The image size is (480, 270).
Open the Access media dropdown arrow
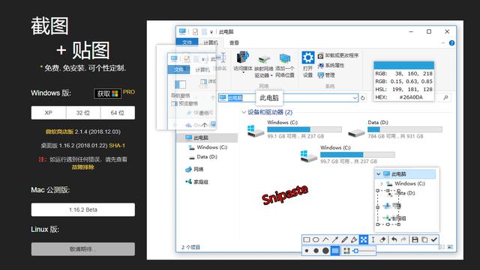pos(243,73)
